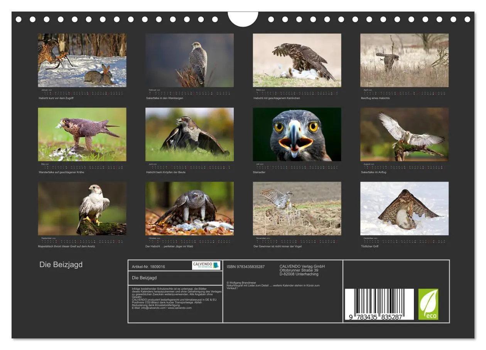486x350 pixels.
Task: Open the January goshawk and rabbit photo
Action: coord(82,60)
